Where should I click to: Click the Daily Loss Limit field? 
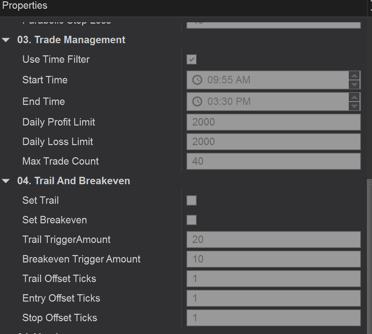273,142
